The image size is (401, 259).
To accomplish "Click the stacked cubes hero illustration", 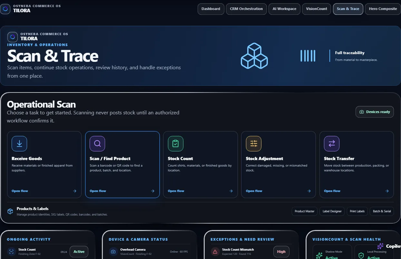I will tap(254, 56).
